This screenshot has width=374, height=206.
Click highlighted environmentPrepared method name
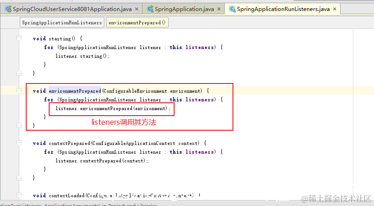click(75, 91)
